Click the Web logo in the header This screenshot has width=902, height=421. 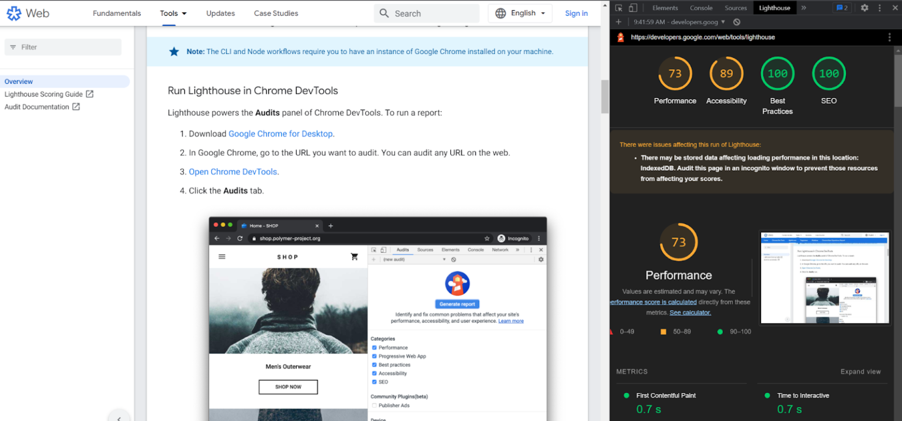(28, 13)
